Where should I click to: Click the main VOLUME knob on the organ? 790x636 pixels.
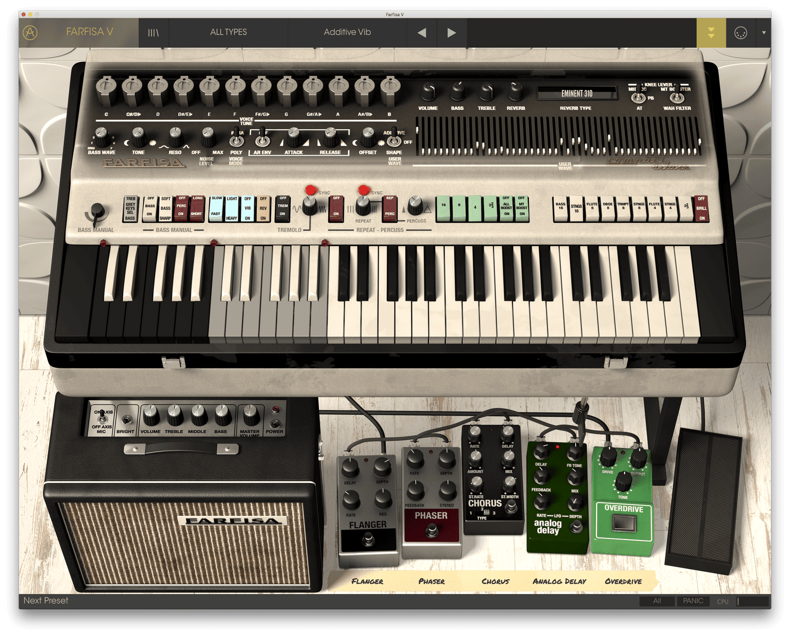click(428, 92)
